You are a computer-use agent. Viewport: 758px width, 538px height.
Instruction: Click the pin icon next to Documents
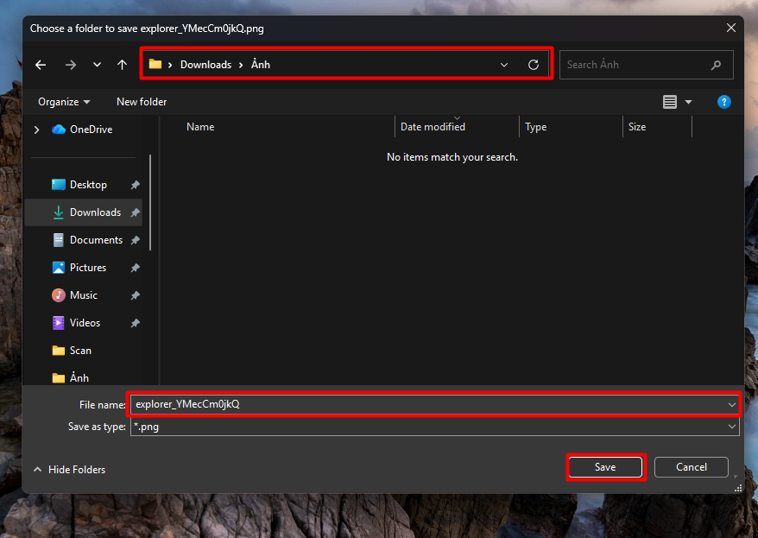pos(136,240)
